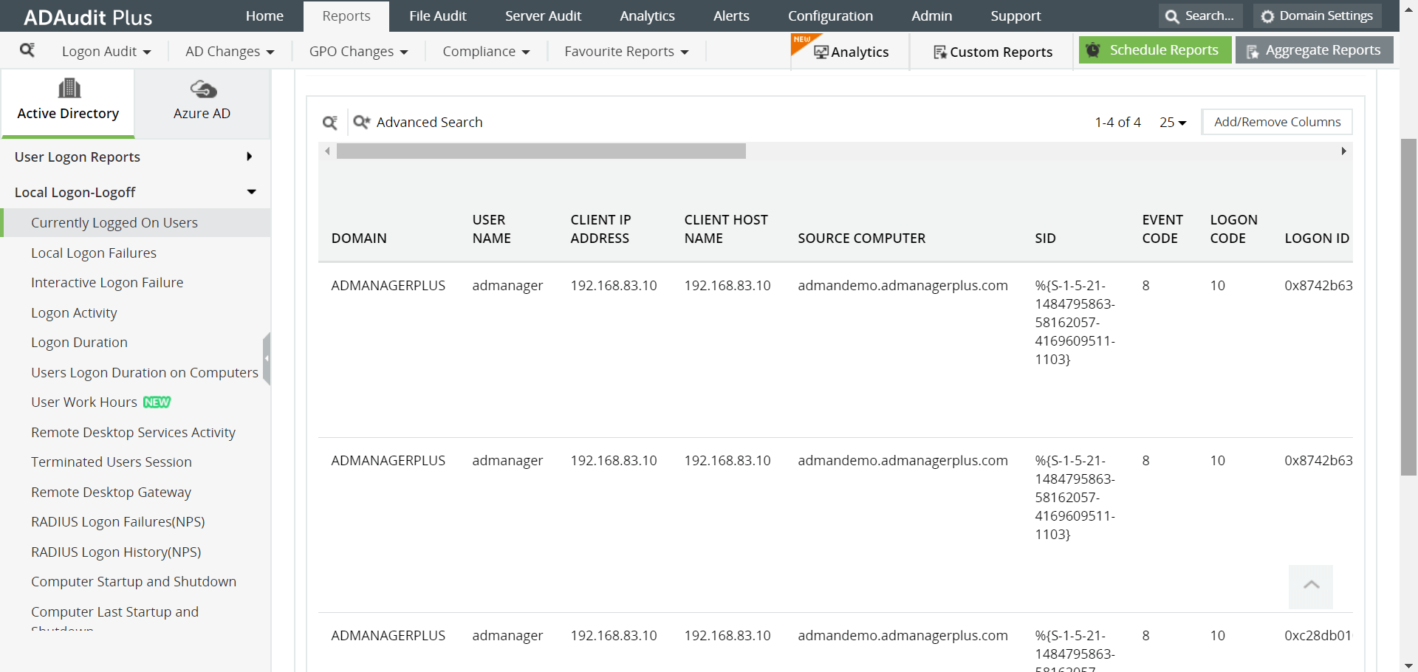Click the scroll-to-top arrow button
The height and width of the screenshot is (672, 1418).
pyautogui.click(x=1311, y=586)
